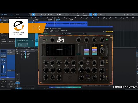Image resolution: width=138 pixels, height=103 pixels.
Task: Open the Outputs tab in console
Action: coord(18,80)
